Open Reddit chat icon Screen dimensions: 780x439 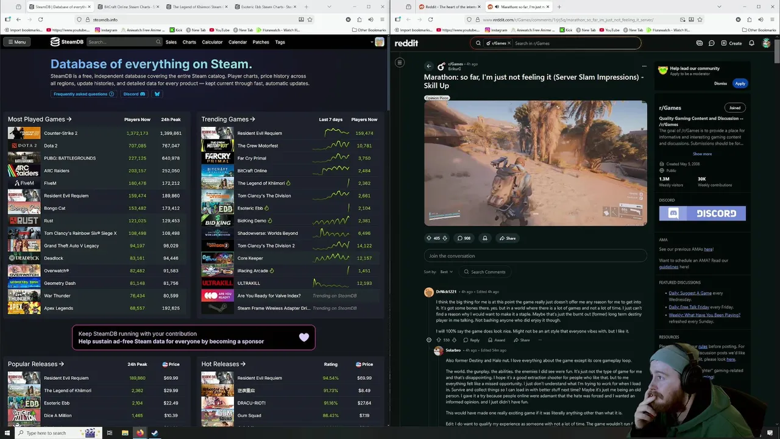click(x=711, y=43)
